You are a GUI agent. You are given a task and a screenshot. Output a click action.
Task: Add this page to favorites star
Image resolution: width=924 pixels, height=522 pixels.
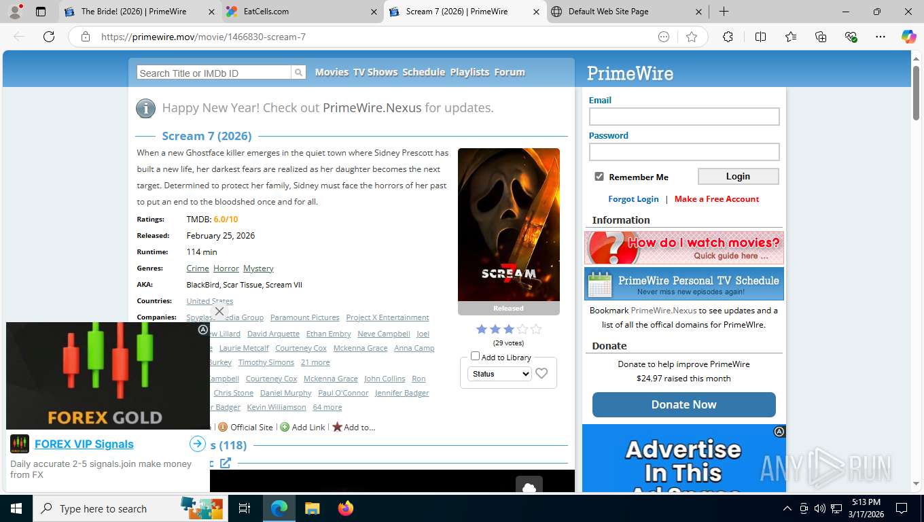point(692,37)
